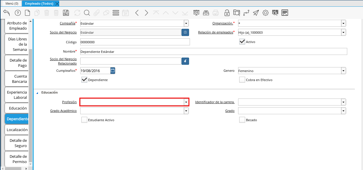363x170 pixels.
Task: Open the find record magnifier icon
Action: (87, 13)
